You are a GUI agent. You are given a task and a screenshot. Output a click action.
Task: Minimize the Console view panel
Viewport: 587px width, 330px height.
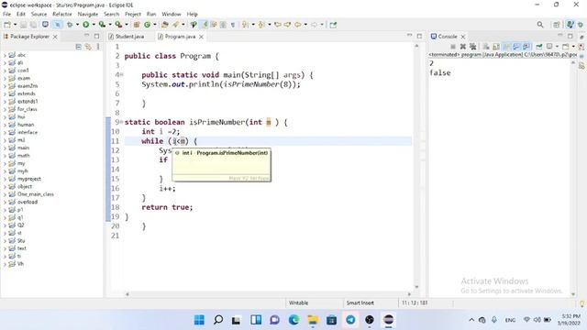560,36
